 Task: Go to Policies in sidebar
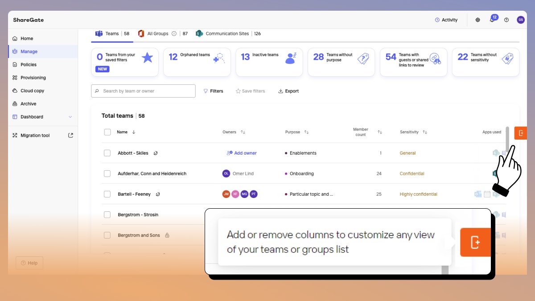click(42, 65)
